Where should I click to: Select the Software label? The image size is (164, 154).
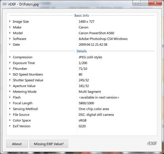[19, 39]
